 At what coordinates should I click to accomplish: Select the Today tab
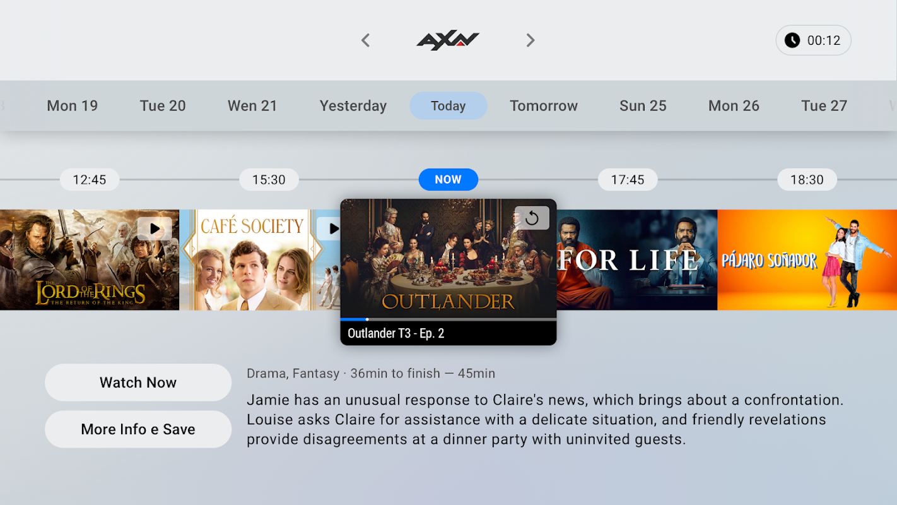tap(448, 106)
